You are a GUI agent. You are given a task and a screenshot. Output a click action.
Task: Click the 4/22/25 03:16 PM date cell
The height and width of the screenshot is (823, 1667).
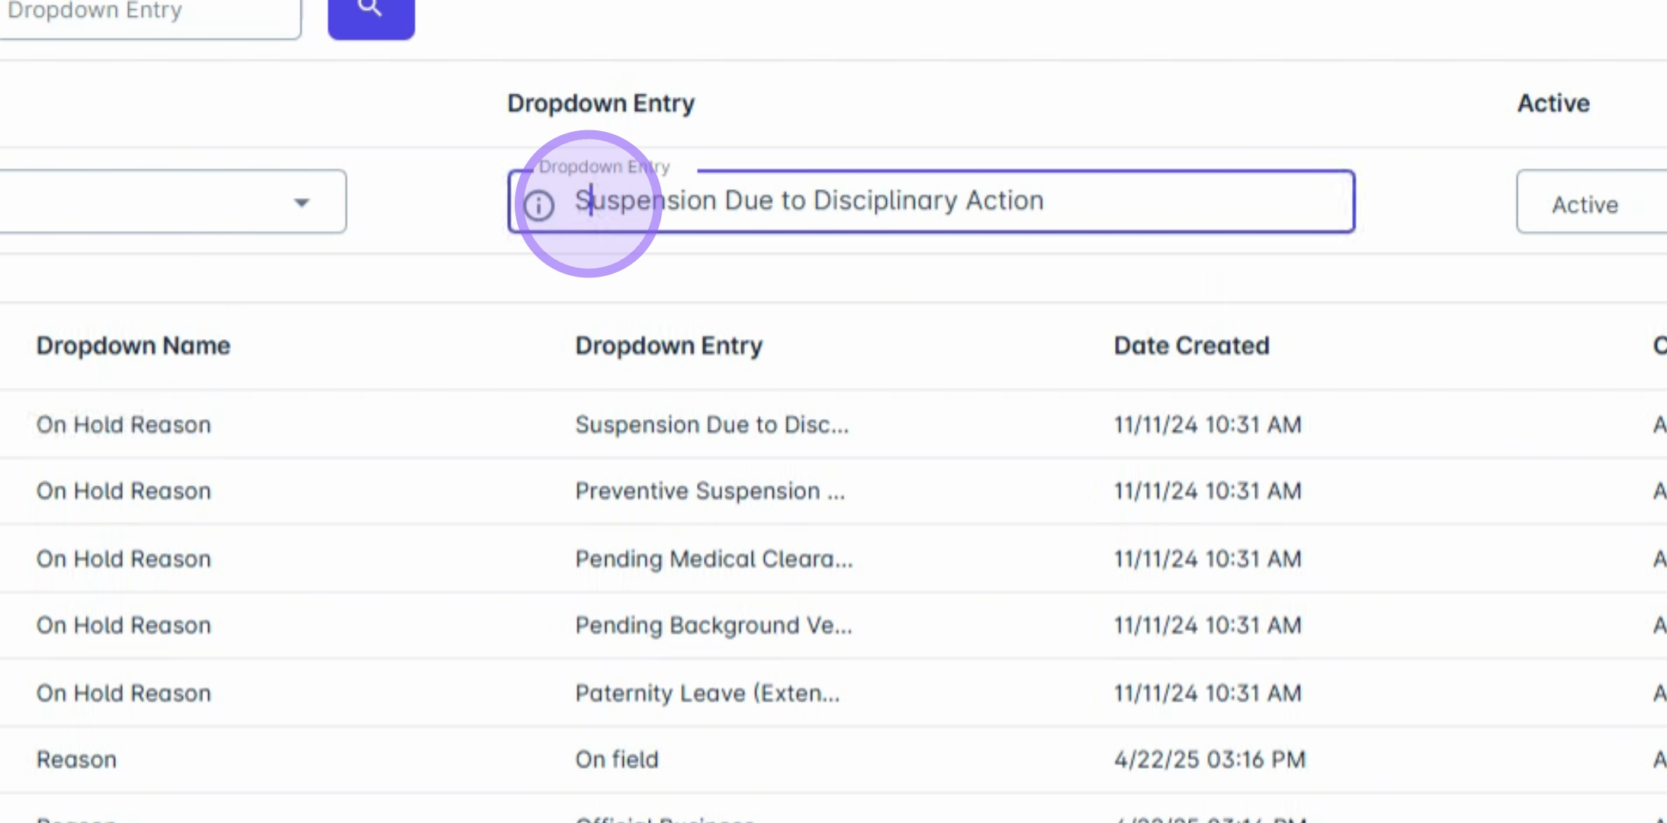(1209, 760)
